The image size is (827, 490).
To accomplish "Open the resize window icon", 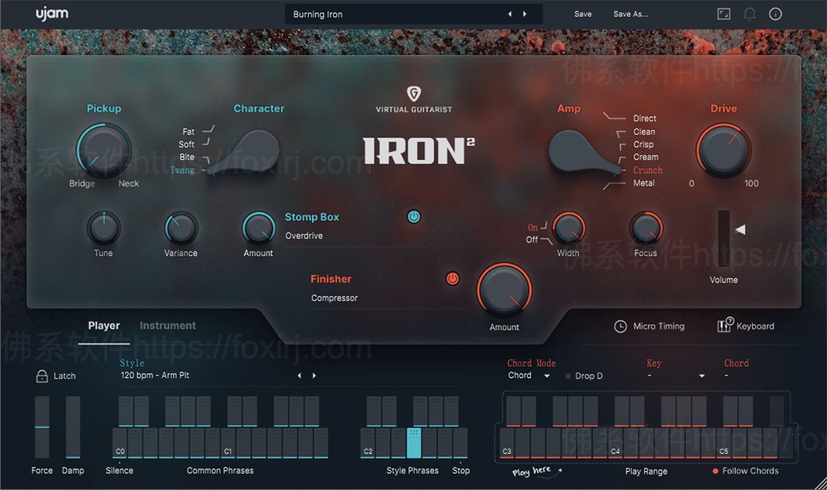I will pos(724,13).
